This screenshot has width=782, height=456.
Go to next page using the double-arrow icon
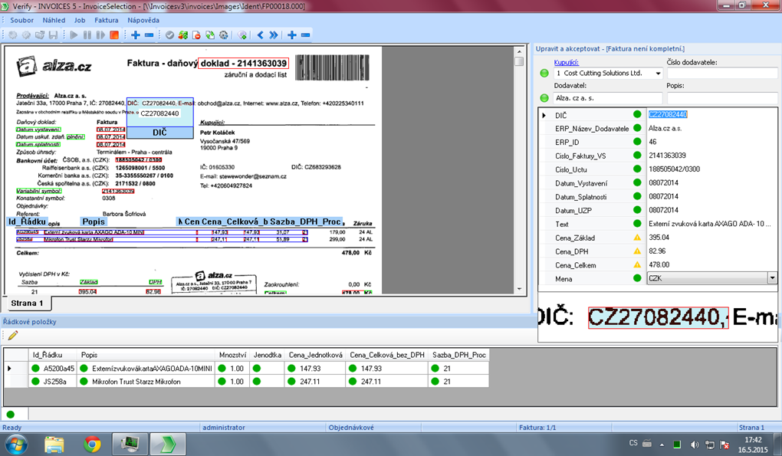pyautogui.click(x=274, y=34)
